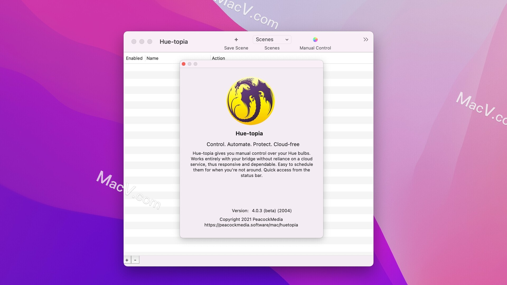The width and height of the screenshot is (507, 285).
Task: Expand the toolbar overflow chevrons
Action: (x=366, y=40)
